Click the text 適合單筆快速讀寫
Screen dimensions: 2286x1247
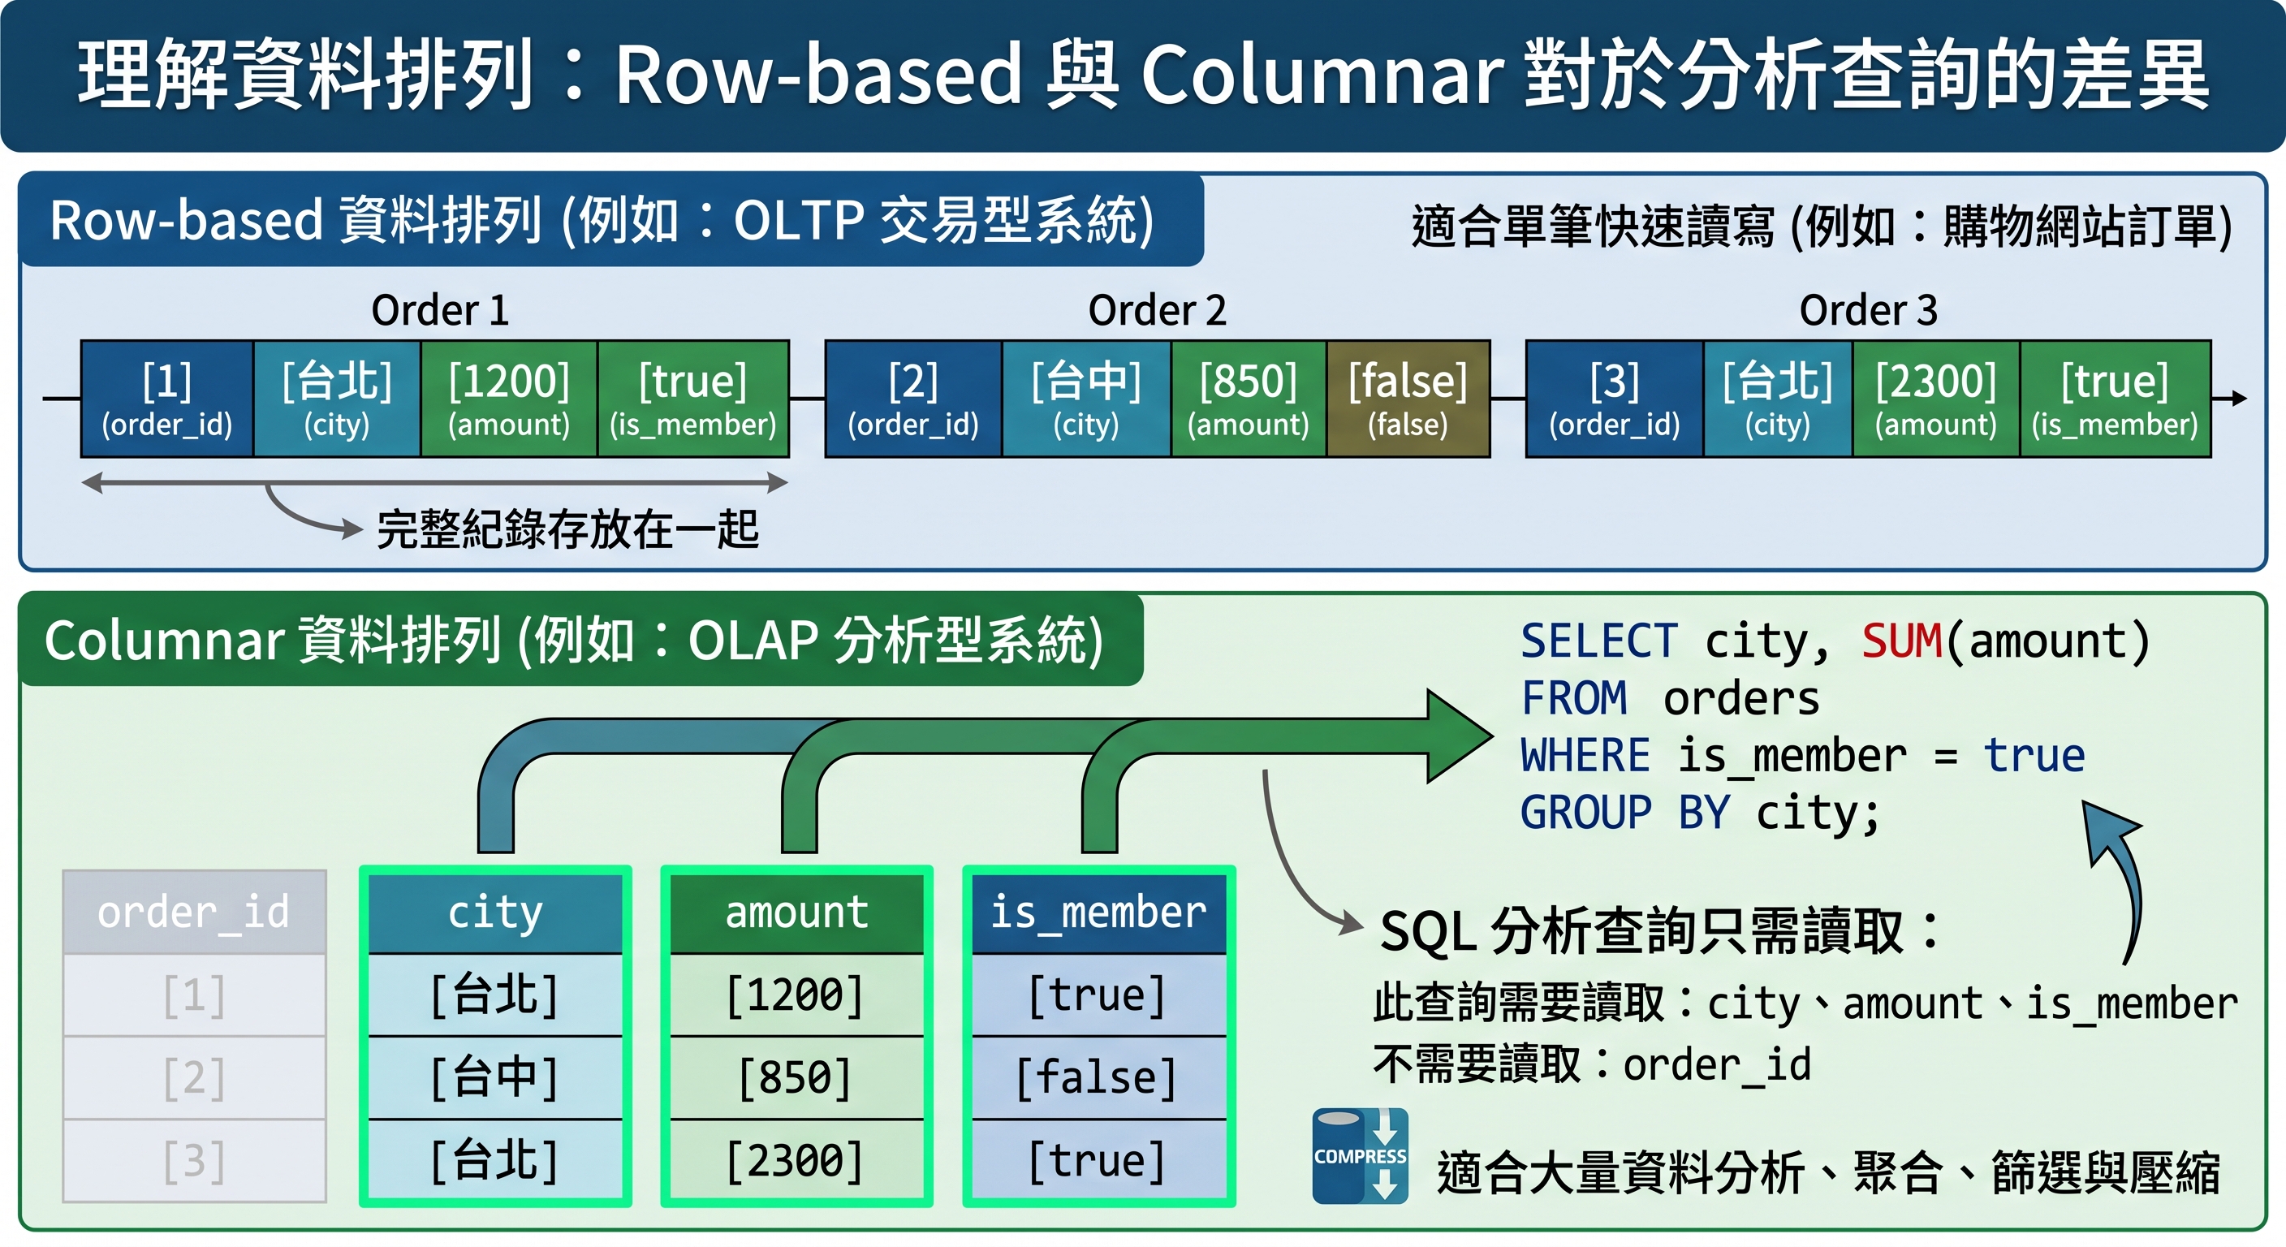coord(1821,226)
